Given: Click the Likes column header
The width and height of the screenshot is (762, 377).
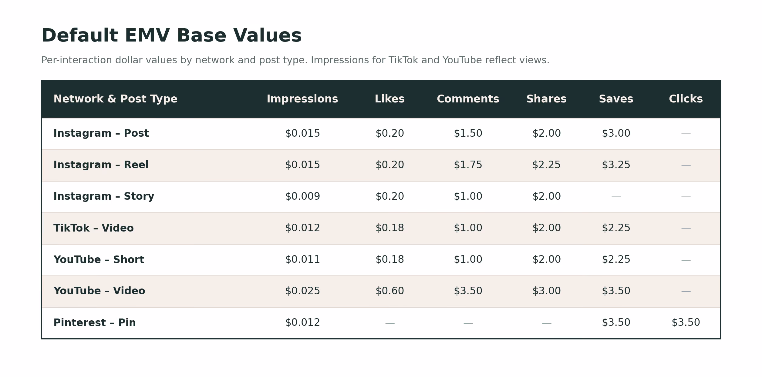Looking at the screenshot, I should [x=389, y=99].
